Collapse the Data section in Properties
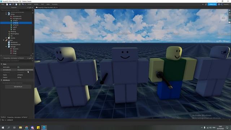Viewport: 231px width, 130px height. point(1,64)
